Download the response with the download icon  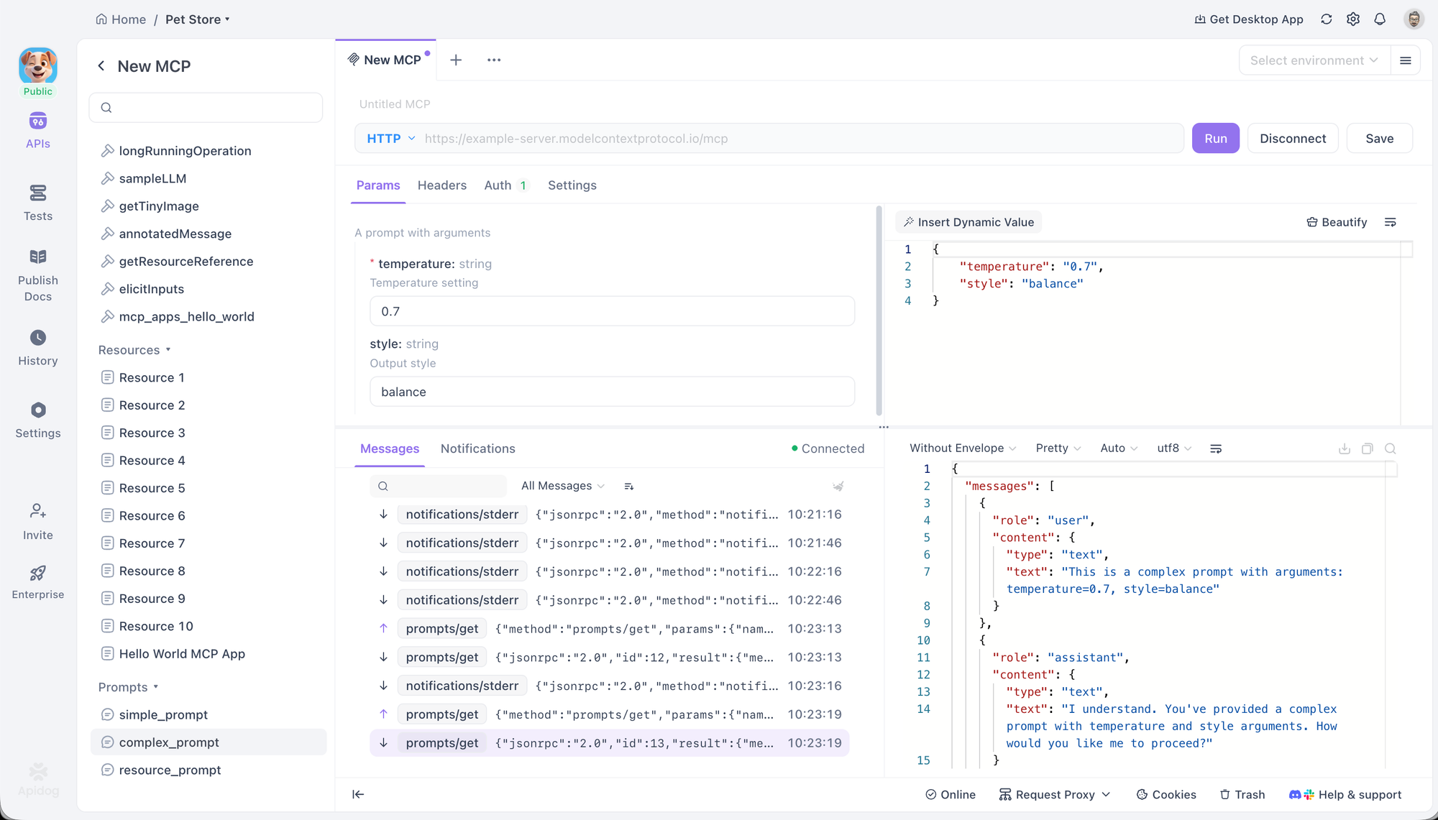tap(1344, 448)
